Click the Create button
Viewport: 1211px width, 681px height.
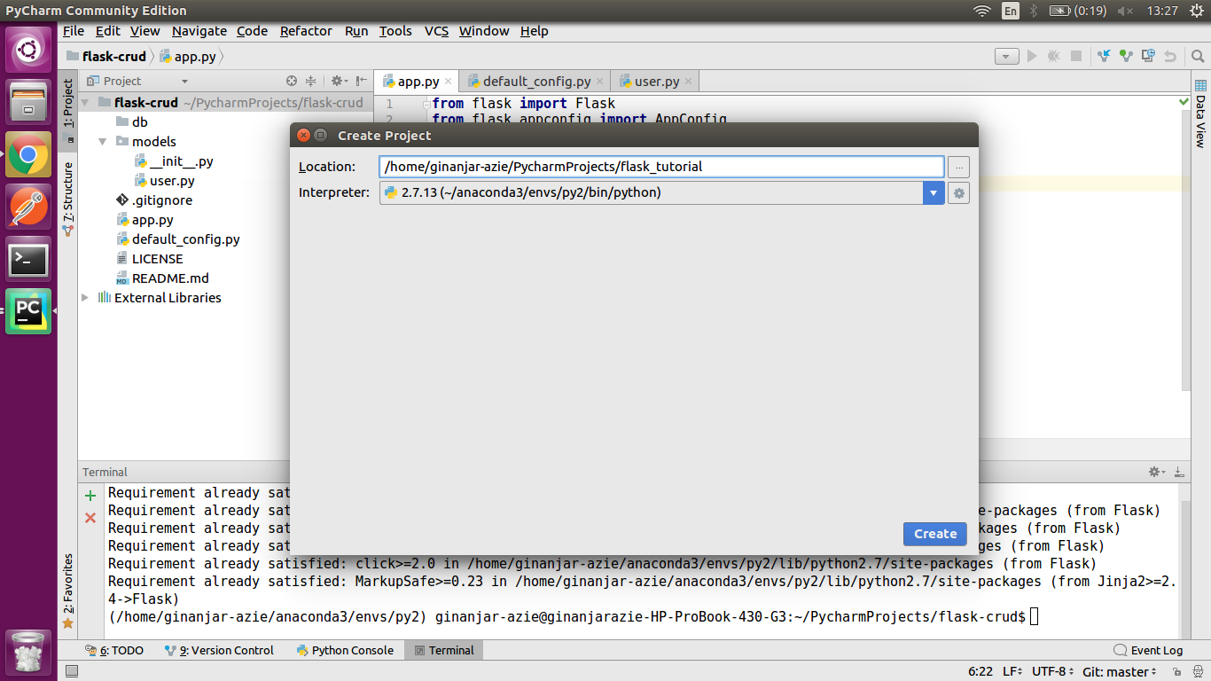[935, 533]
